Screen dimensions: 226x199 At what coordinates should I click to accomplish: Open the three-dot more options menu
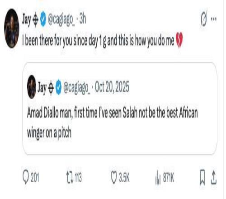tap(214, 19)
